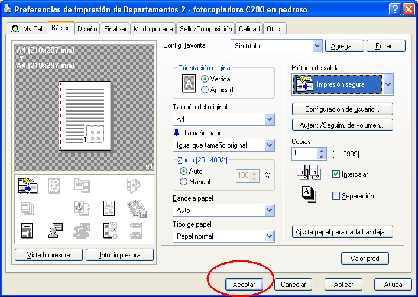418x297 pixels.
Task: Click the stacked A sheets icon beside Separación
Action: tap(309, 194)
